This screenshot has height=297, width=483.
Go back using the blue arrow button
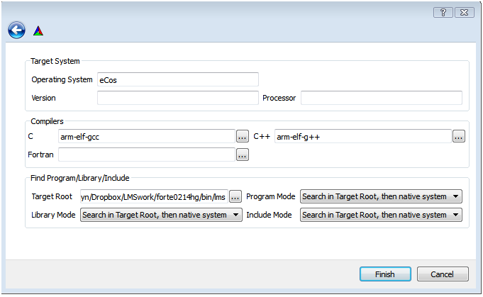click(16, 30)
